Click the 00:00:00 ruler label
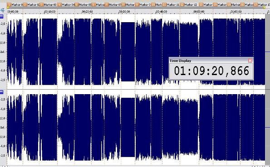This screenshot has height=167, width=270. point(13,12)
